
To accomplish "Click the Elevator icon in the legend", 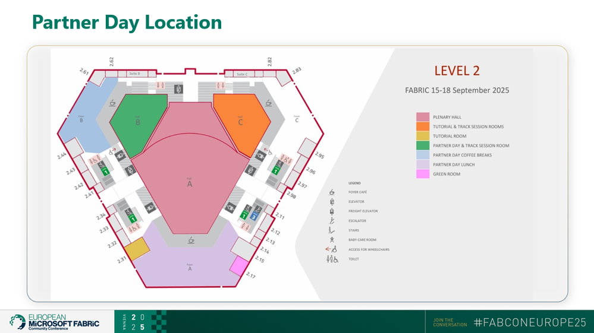I will tap(332, 201).
